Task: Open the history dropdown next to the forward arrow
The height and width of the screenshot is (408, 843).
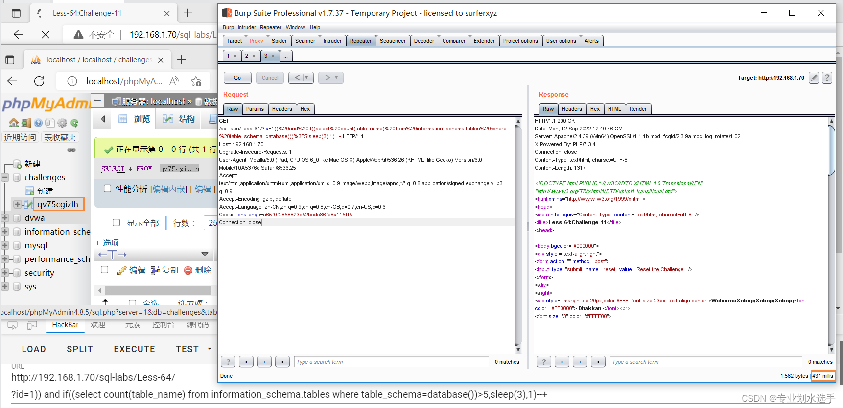Action: (337, 78)
